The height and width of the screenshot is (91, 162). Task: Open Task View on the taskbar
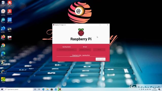point(39,89)
